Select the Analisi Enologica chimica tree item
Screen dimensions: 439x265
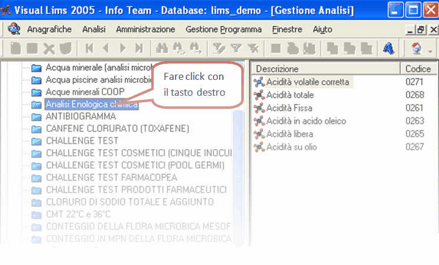click(92, 104)
